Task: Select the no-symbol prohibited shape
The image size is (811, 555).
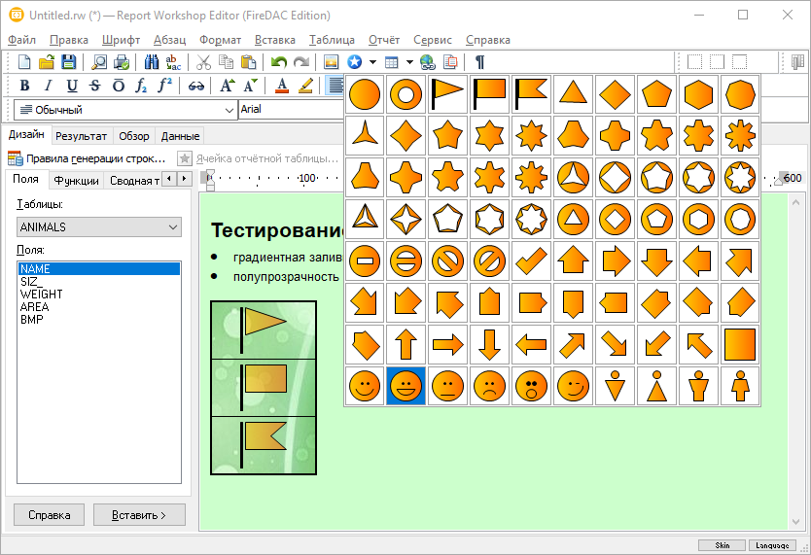Action: click(448, 260)
